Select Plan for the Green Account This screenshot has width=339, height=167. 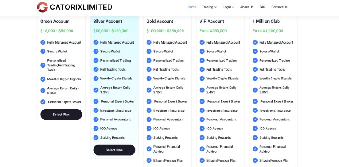(x=61, y=114)
